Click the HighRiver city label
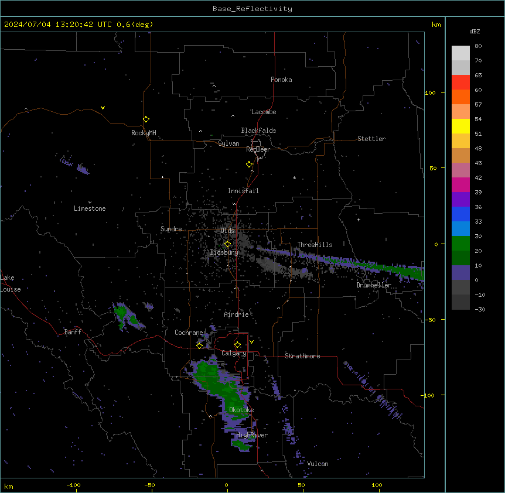Image resolution: width=505 pixels, height=493 pixels. [x=252, y=435]
